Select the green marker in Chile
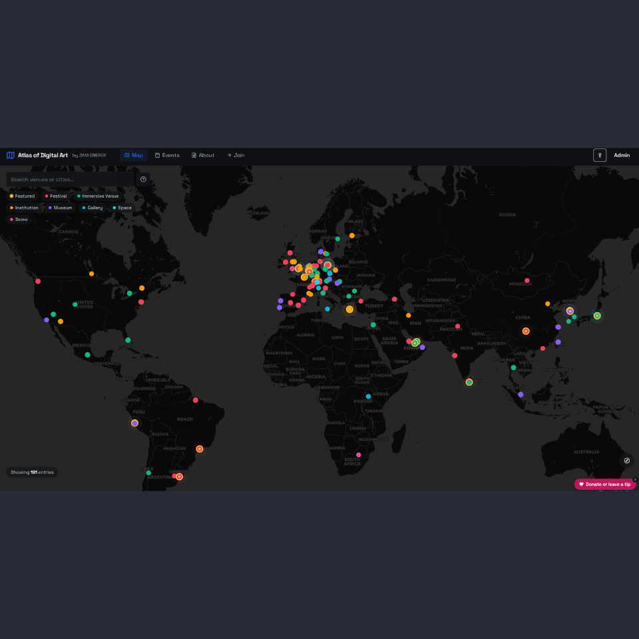The height and width of the screenshot is (639, 639). click(x=148, y=473)
